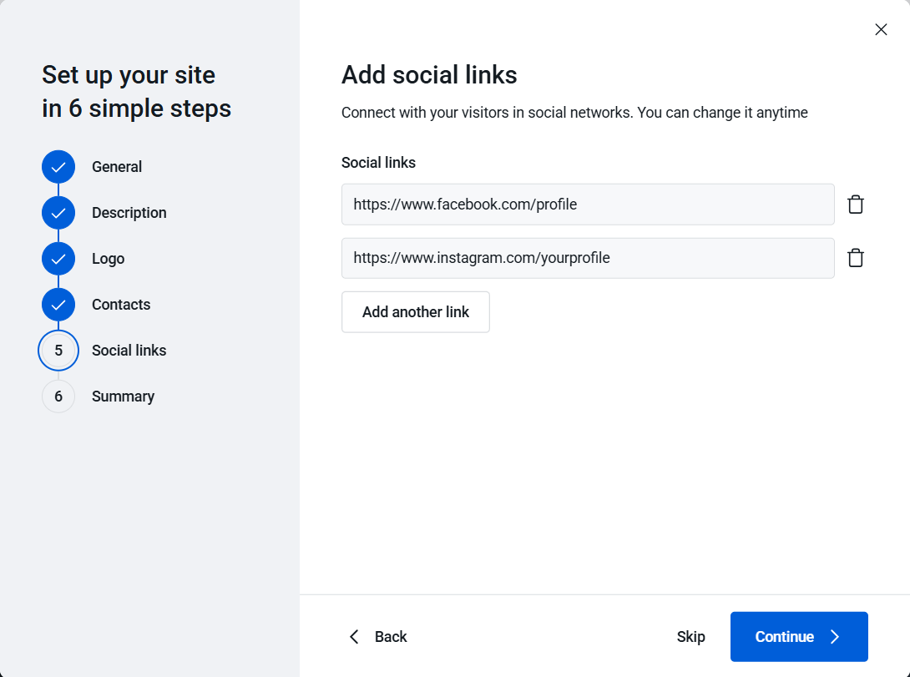The width and height of the screenshot is (910, 677).
Task: Edit the Facebook URL input field
Action: [x=587, y=205]
